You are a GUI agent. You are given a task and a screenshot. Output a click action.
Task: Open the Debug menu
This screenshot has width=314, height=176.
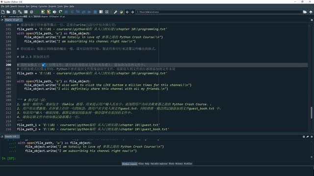(x=34, y=6)
